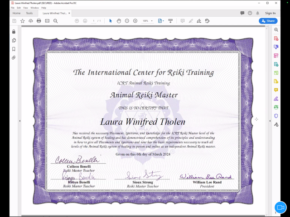Expand the left navigation pane arrow
290x217 pixels.
[19, 121]
